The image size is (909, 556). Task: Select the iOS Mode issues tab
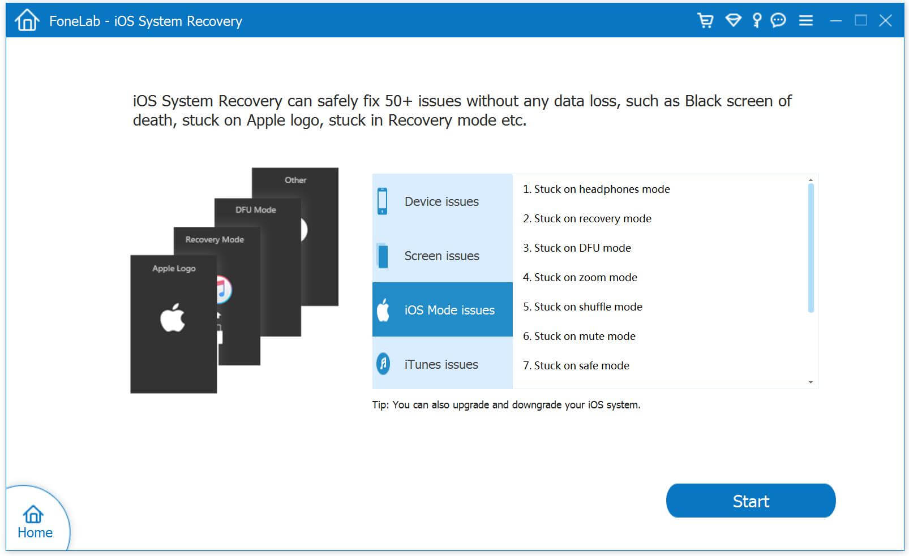[443, 310]
